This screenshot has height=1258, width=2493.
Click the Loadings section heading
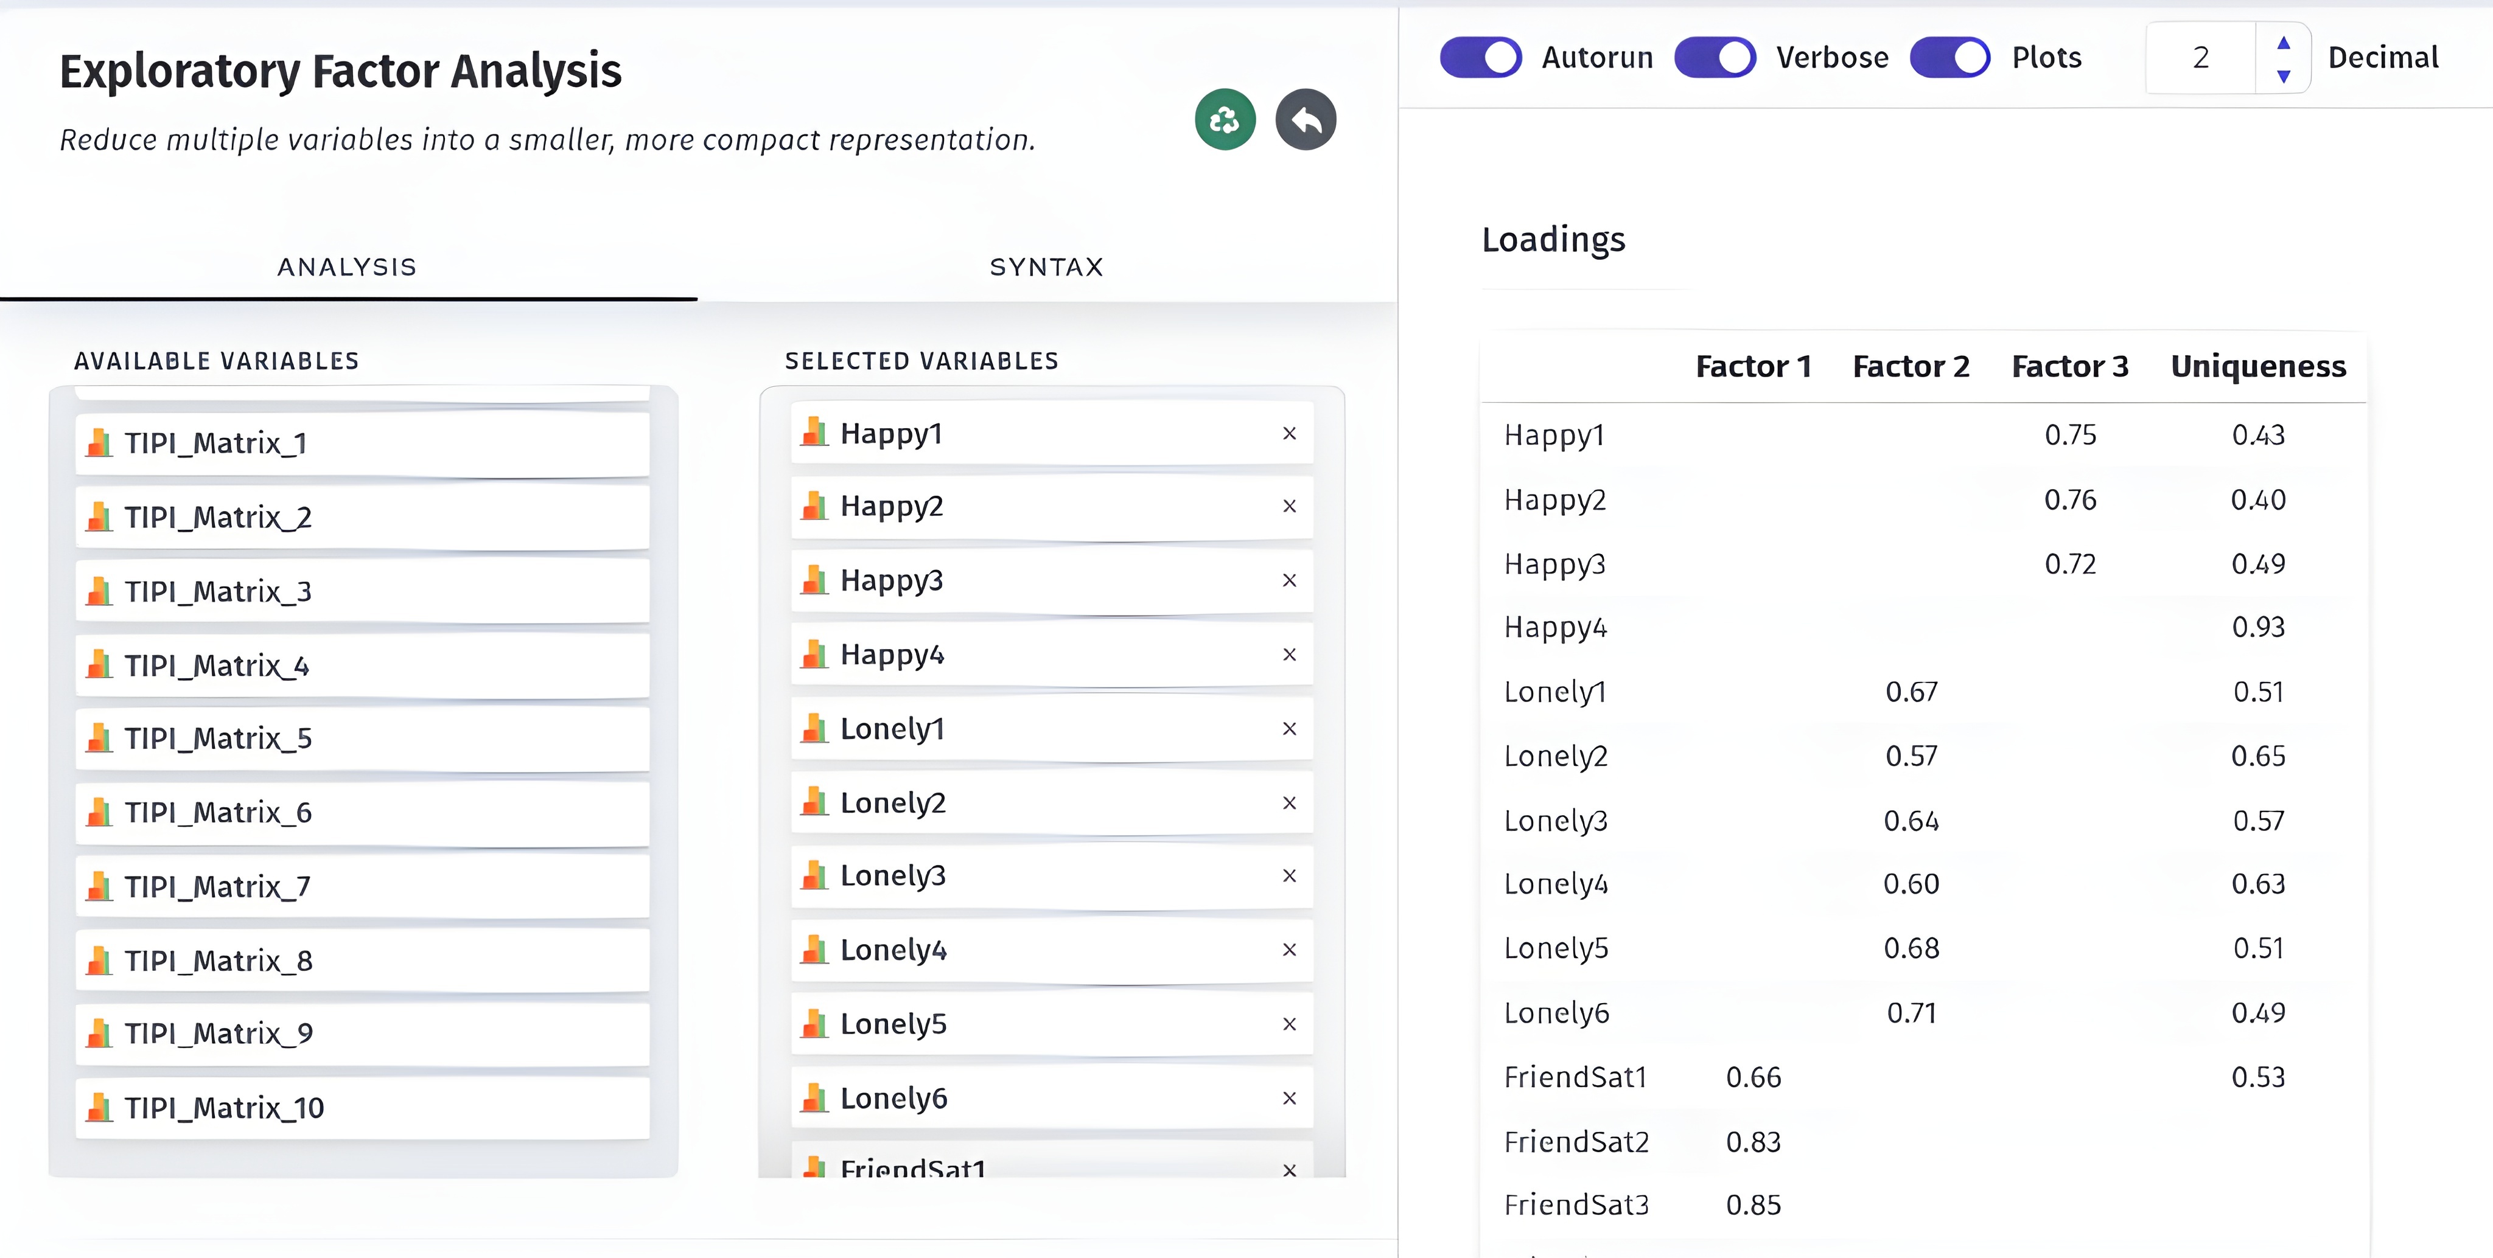click(1553, 240)
